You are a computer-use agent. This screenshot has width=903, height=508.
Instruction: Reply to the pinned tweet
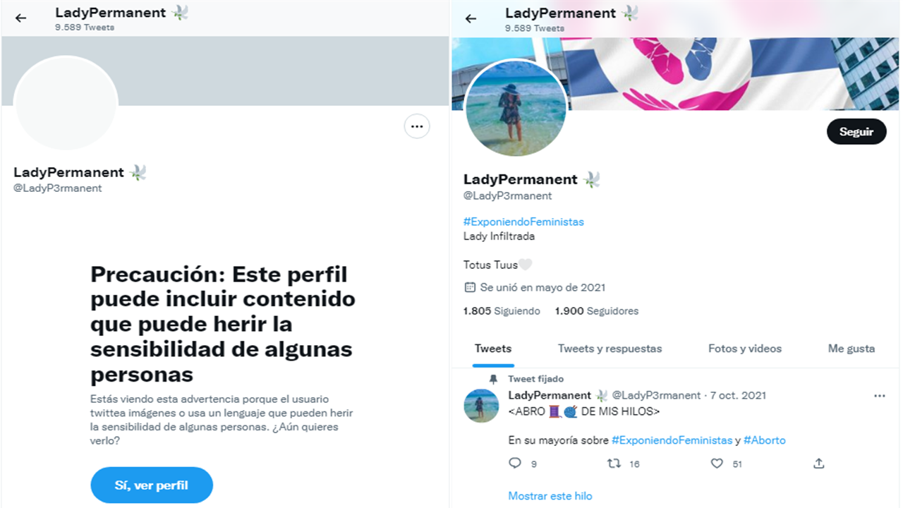pos(516,464)
